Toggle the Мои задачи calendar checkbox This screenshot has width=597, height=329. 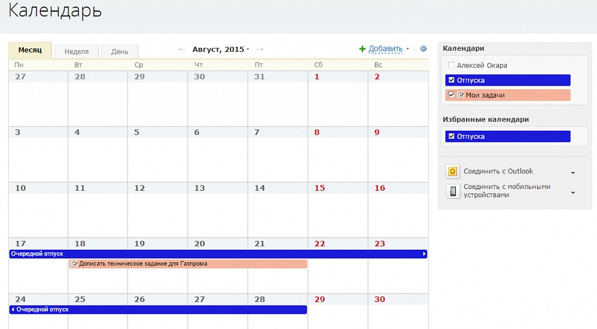point(451,95)
